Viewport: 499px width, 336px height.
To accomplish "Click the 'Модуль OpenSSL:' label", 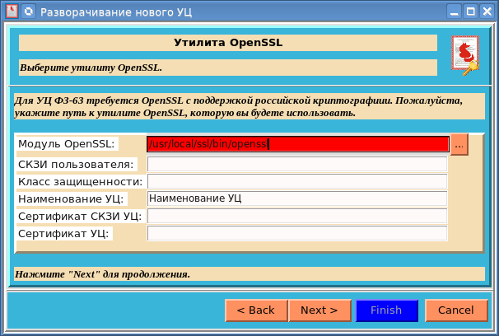I will coord(66,144).
